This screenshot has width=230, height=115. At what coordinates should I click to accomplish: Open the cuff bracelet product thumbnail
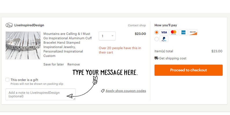point(23,45)
